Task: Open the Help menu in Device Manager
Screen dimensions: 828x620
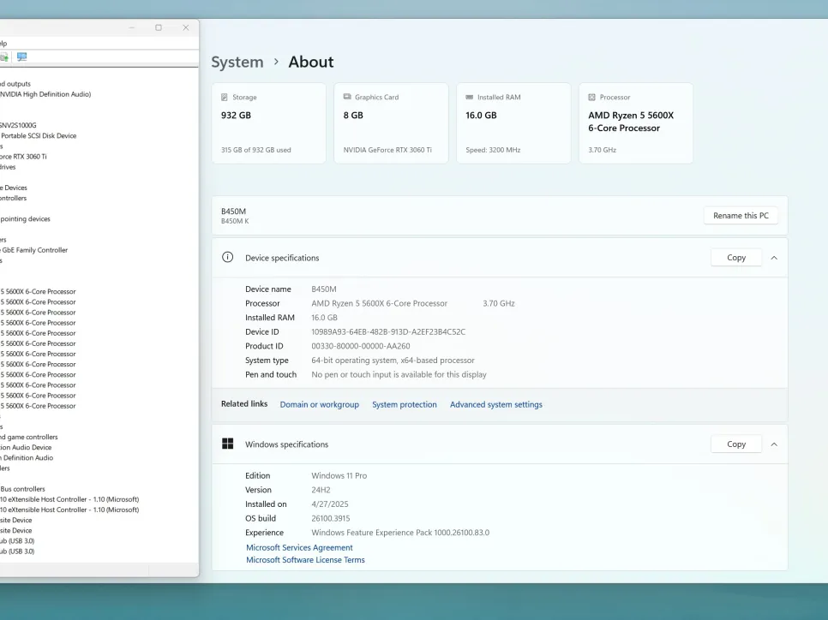Action: tap(3, 44)
